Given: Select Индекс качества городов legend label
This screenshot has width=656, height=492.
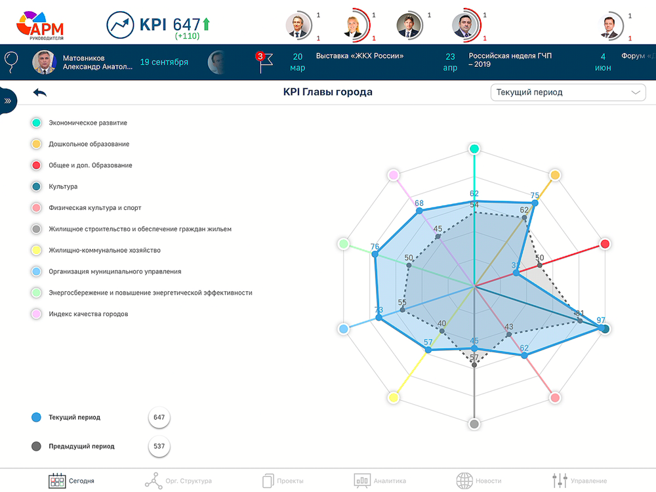Looking at the screenshot, I should [89, 314].
